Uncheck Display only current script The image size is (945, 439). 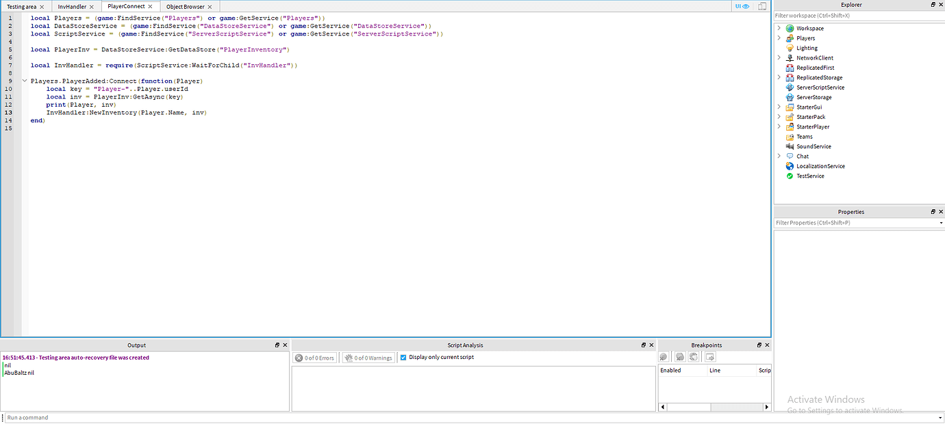point(403,357)
